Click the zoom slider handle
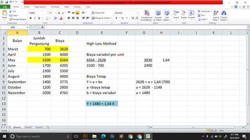Image resolution: width=250 pixels, height=140 pixels. click(x=238, y=131)
